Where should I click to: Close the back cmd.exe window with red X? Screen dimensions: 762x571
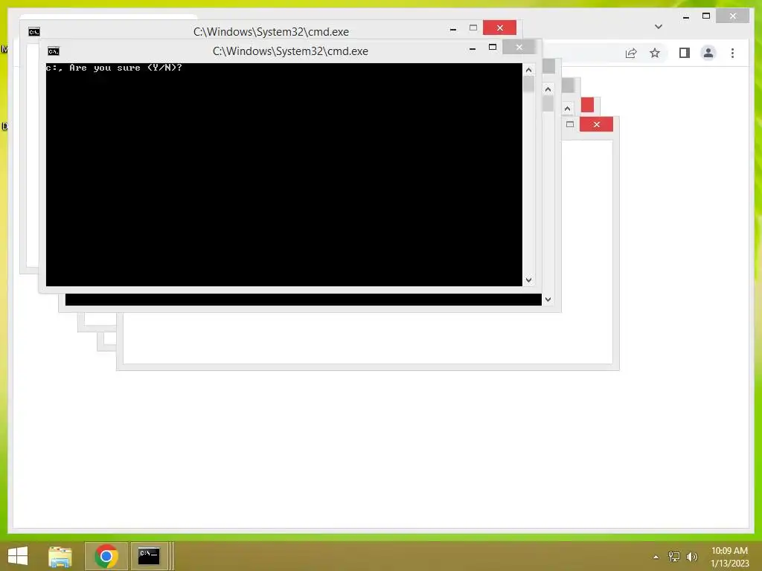pyautogui.click(x=499, y=28)
